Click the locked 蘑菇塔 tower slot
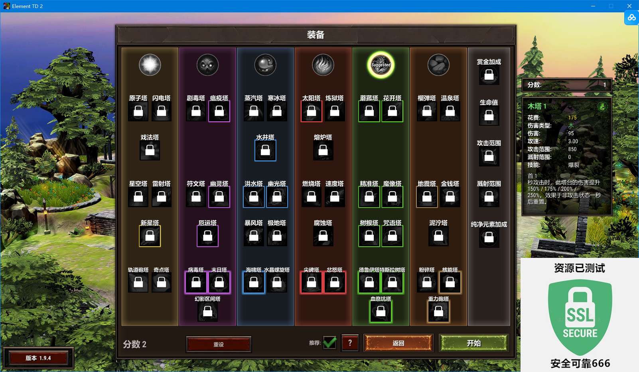Image resolution: width=639 pixels, height=372 pixels. [x=369, y=111]
